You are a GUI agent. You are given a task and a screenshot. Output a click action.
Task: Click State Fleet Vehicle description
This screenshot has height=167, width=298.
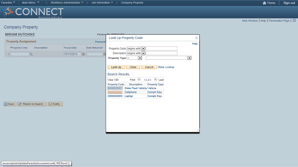[135, 88]
